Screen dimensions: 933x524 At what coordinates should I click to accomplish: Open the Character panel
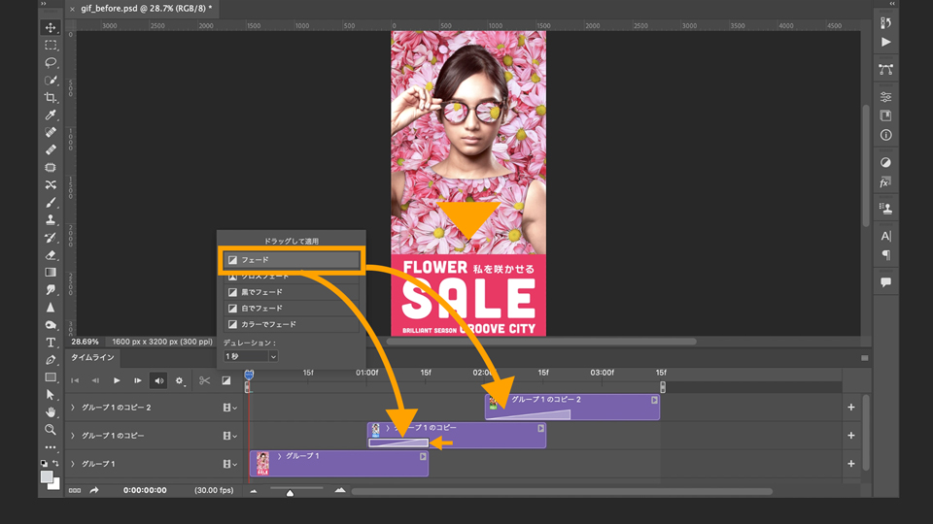(886, 236)
